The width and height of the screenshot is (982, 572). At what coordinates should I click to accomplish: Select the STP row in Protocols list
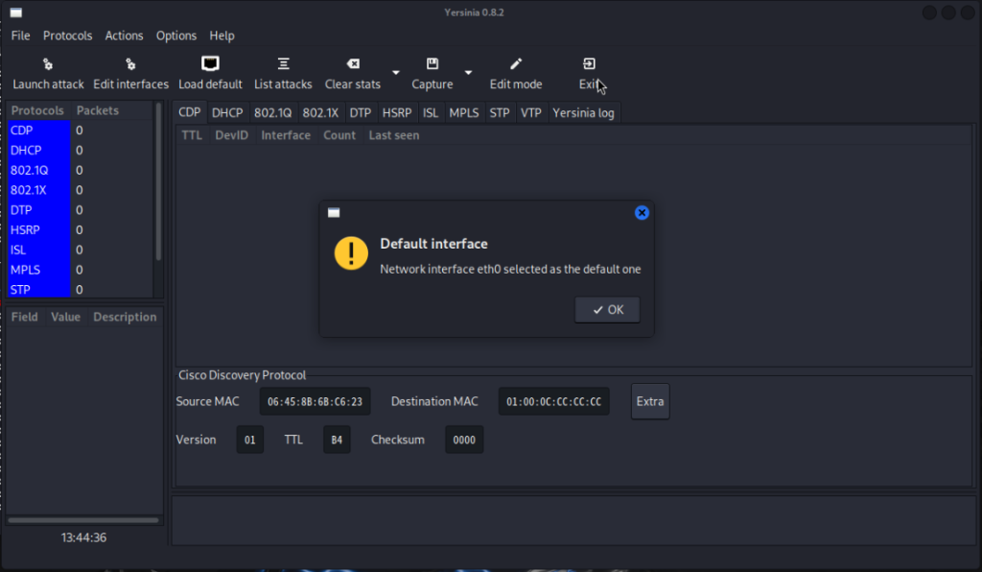(x=80, y=290)
